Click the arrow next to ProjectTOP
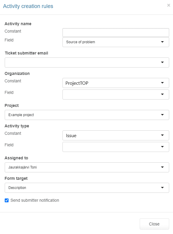Viewport: 173px width, 234px height. pos(162,83)
